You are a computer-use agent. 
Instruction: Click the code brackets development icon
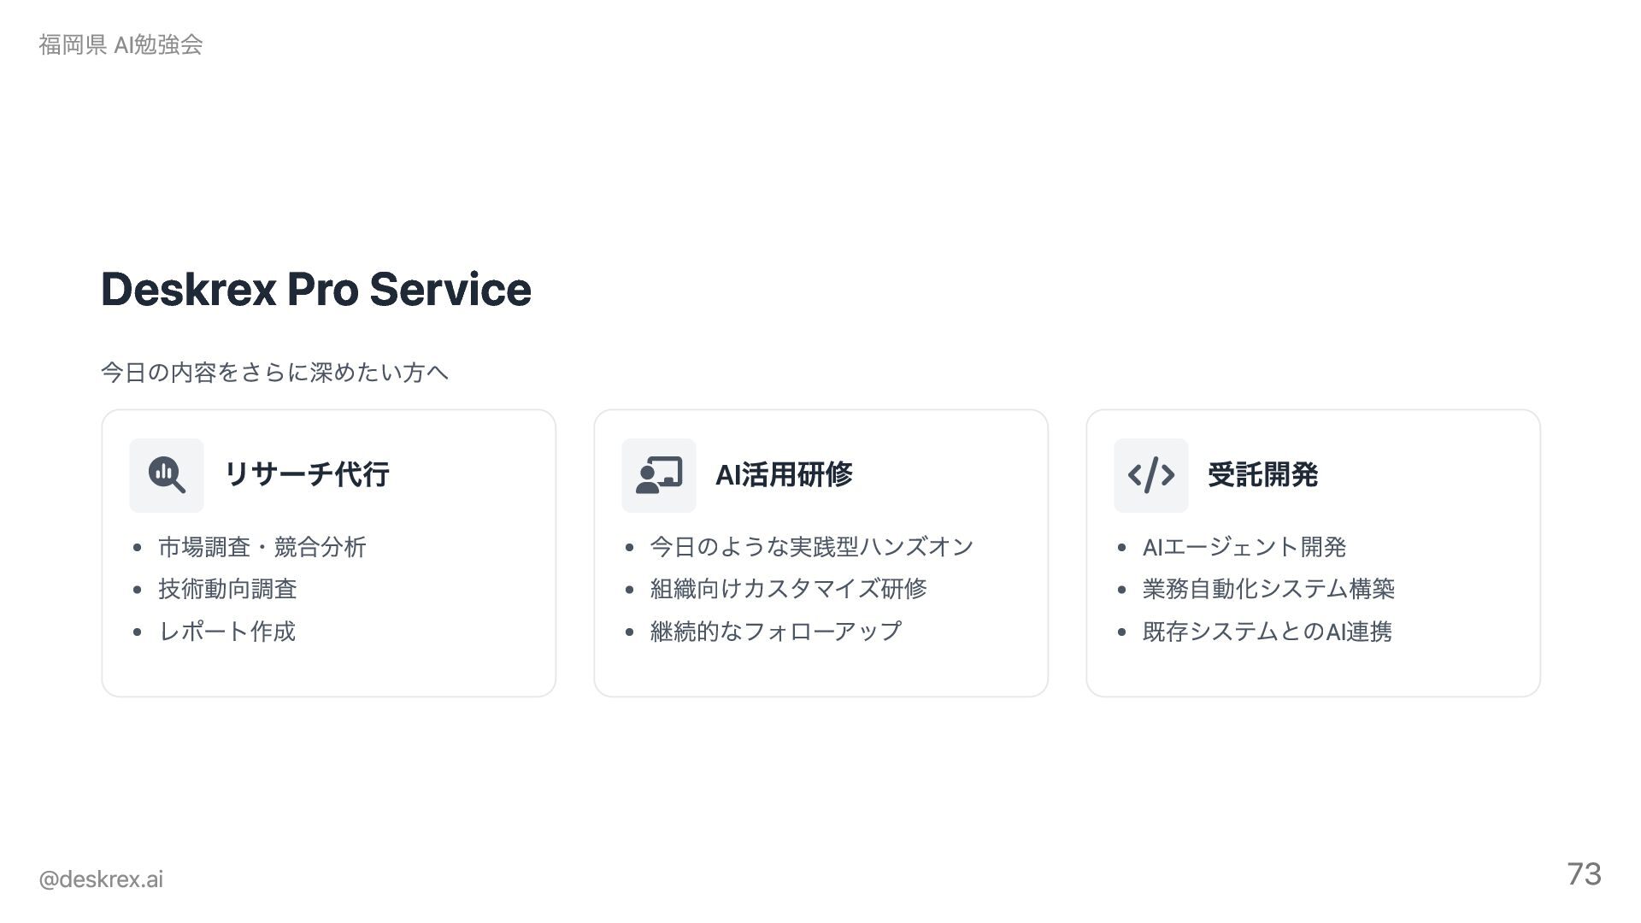pyautogui.click(x=1151, y=475)
